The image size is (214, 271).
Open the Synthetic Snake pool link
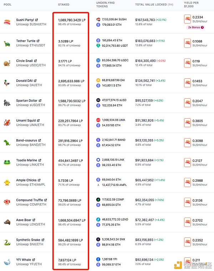click(28, 240)
